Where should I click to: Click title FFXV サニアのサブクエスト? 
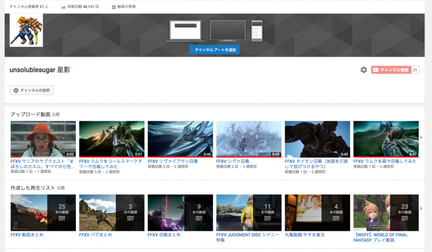click(x=43, y=164)
